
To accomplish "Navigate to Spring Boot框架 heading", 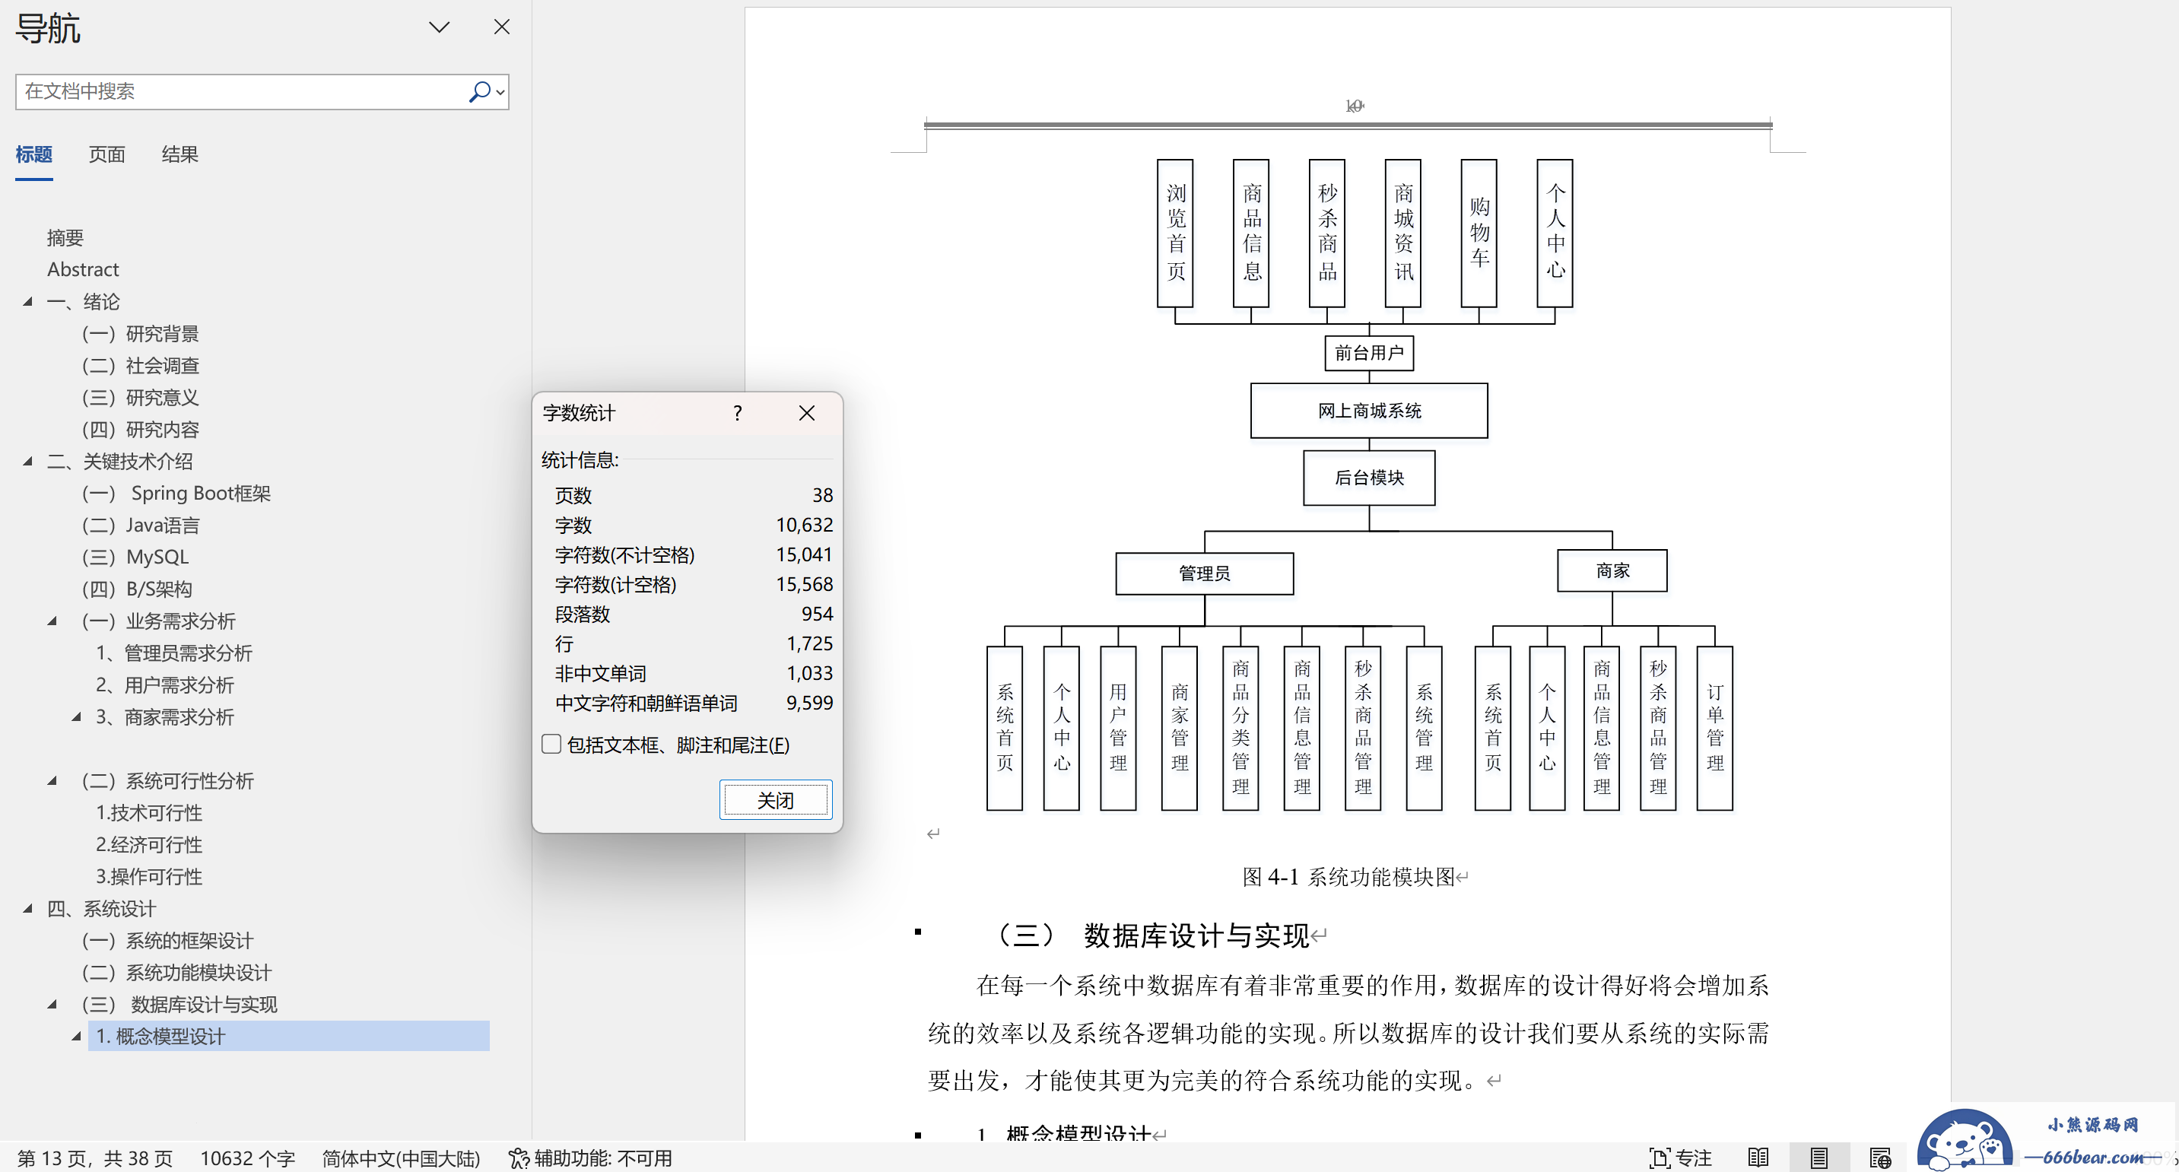I will click(176, 493).
